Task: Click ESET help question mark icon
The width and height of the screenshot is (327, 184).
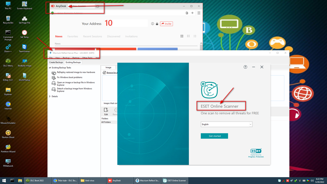Action: click(246, 67)
